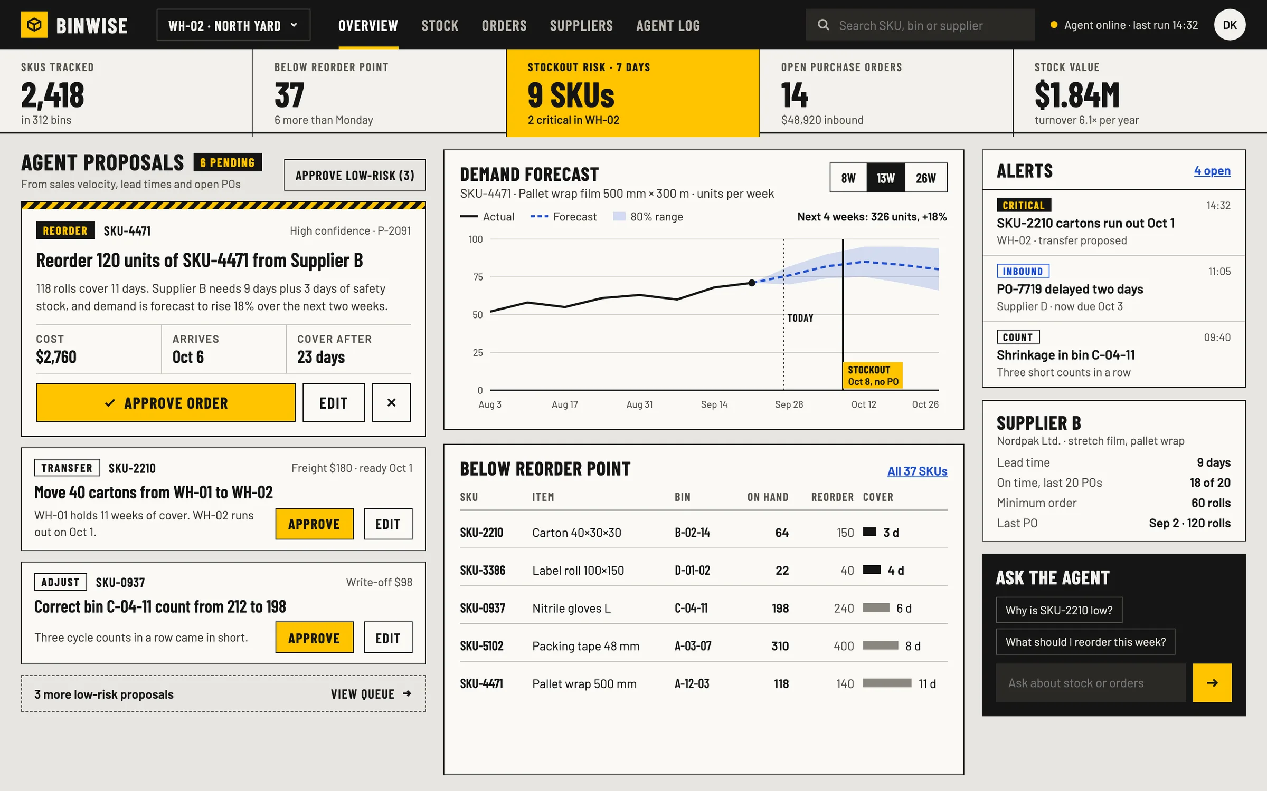
Task: Select the 26W forecast range
Action: pos(926,178)
